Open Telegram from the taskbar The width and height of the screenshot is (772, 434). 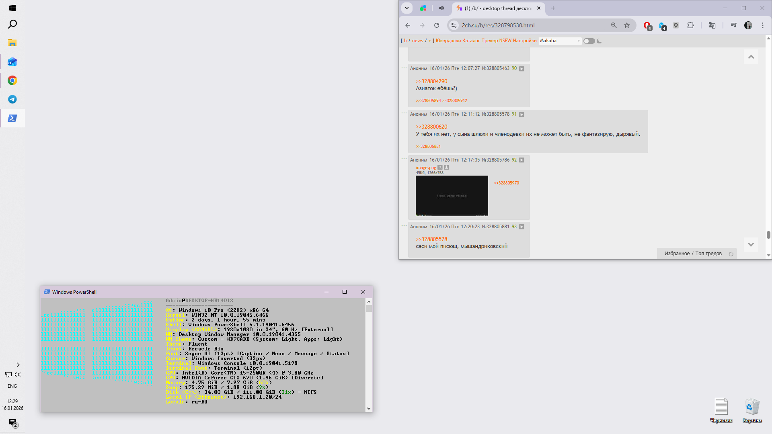pyautogui.click(x=12, y=99)
